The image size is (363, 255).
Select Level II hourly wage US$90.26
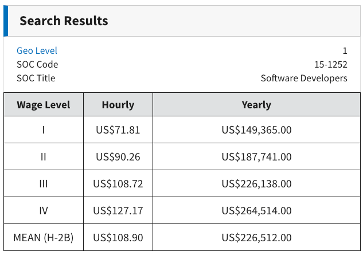[118, 157]
